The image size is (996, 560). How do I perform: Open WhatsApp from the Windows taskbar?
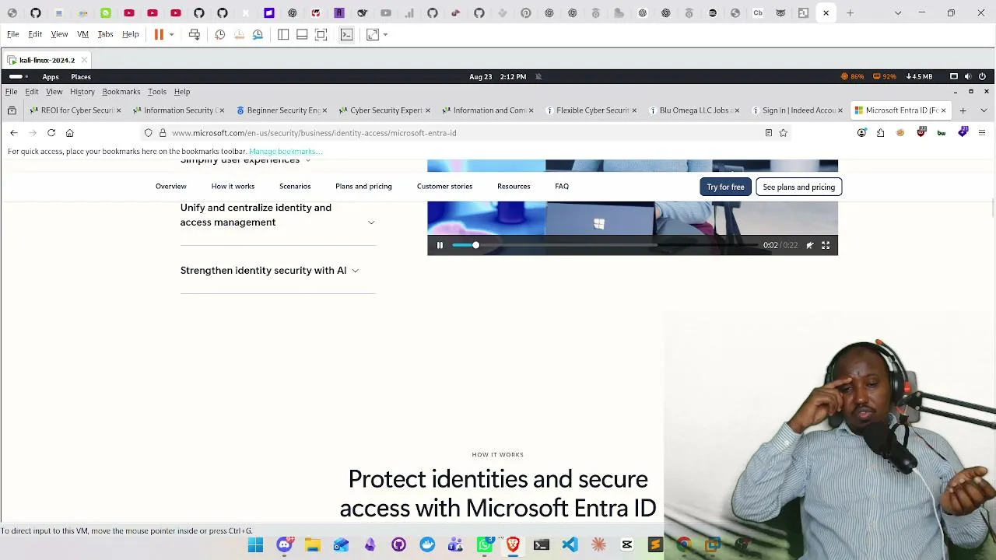(x=485, y=545)
